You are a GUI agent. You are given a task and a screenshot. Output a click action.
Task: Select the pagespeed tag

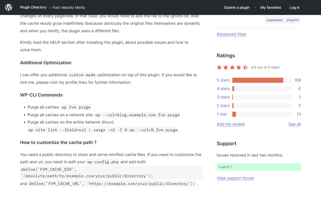[x=274, y=20]
